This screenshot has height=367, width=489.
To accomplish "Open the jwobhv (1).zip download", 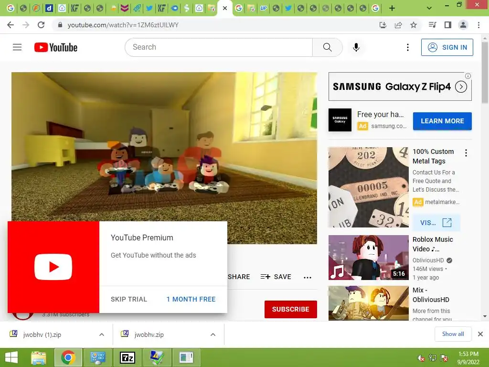I will click(x=42, y=335).
